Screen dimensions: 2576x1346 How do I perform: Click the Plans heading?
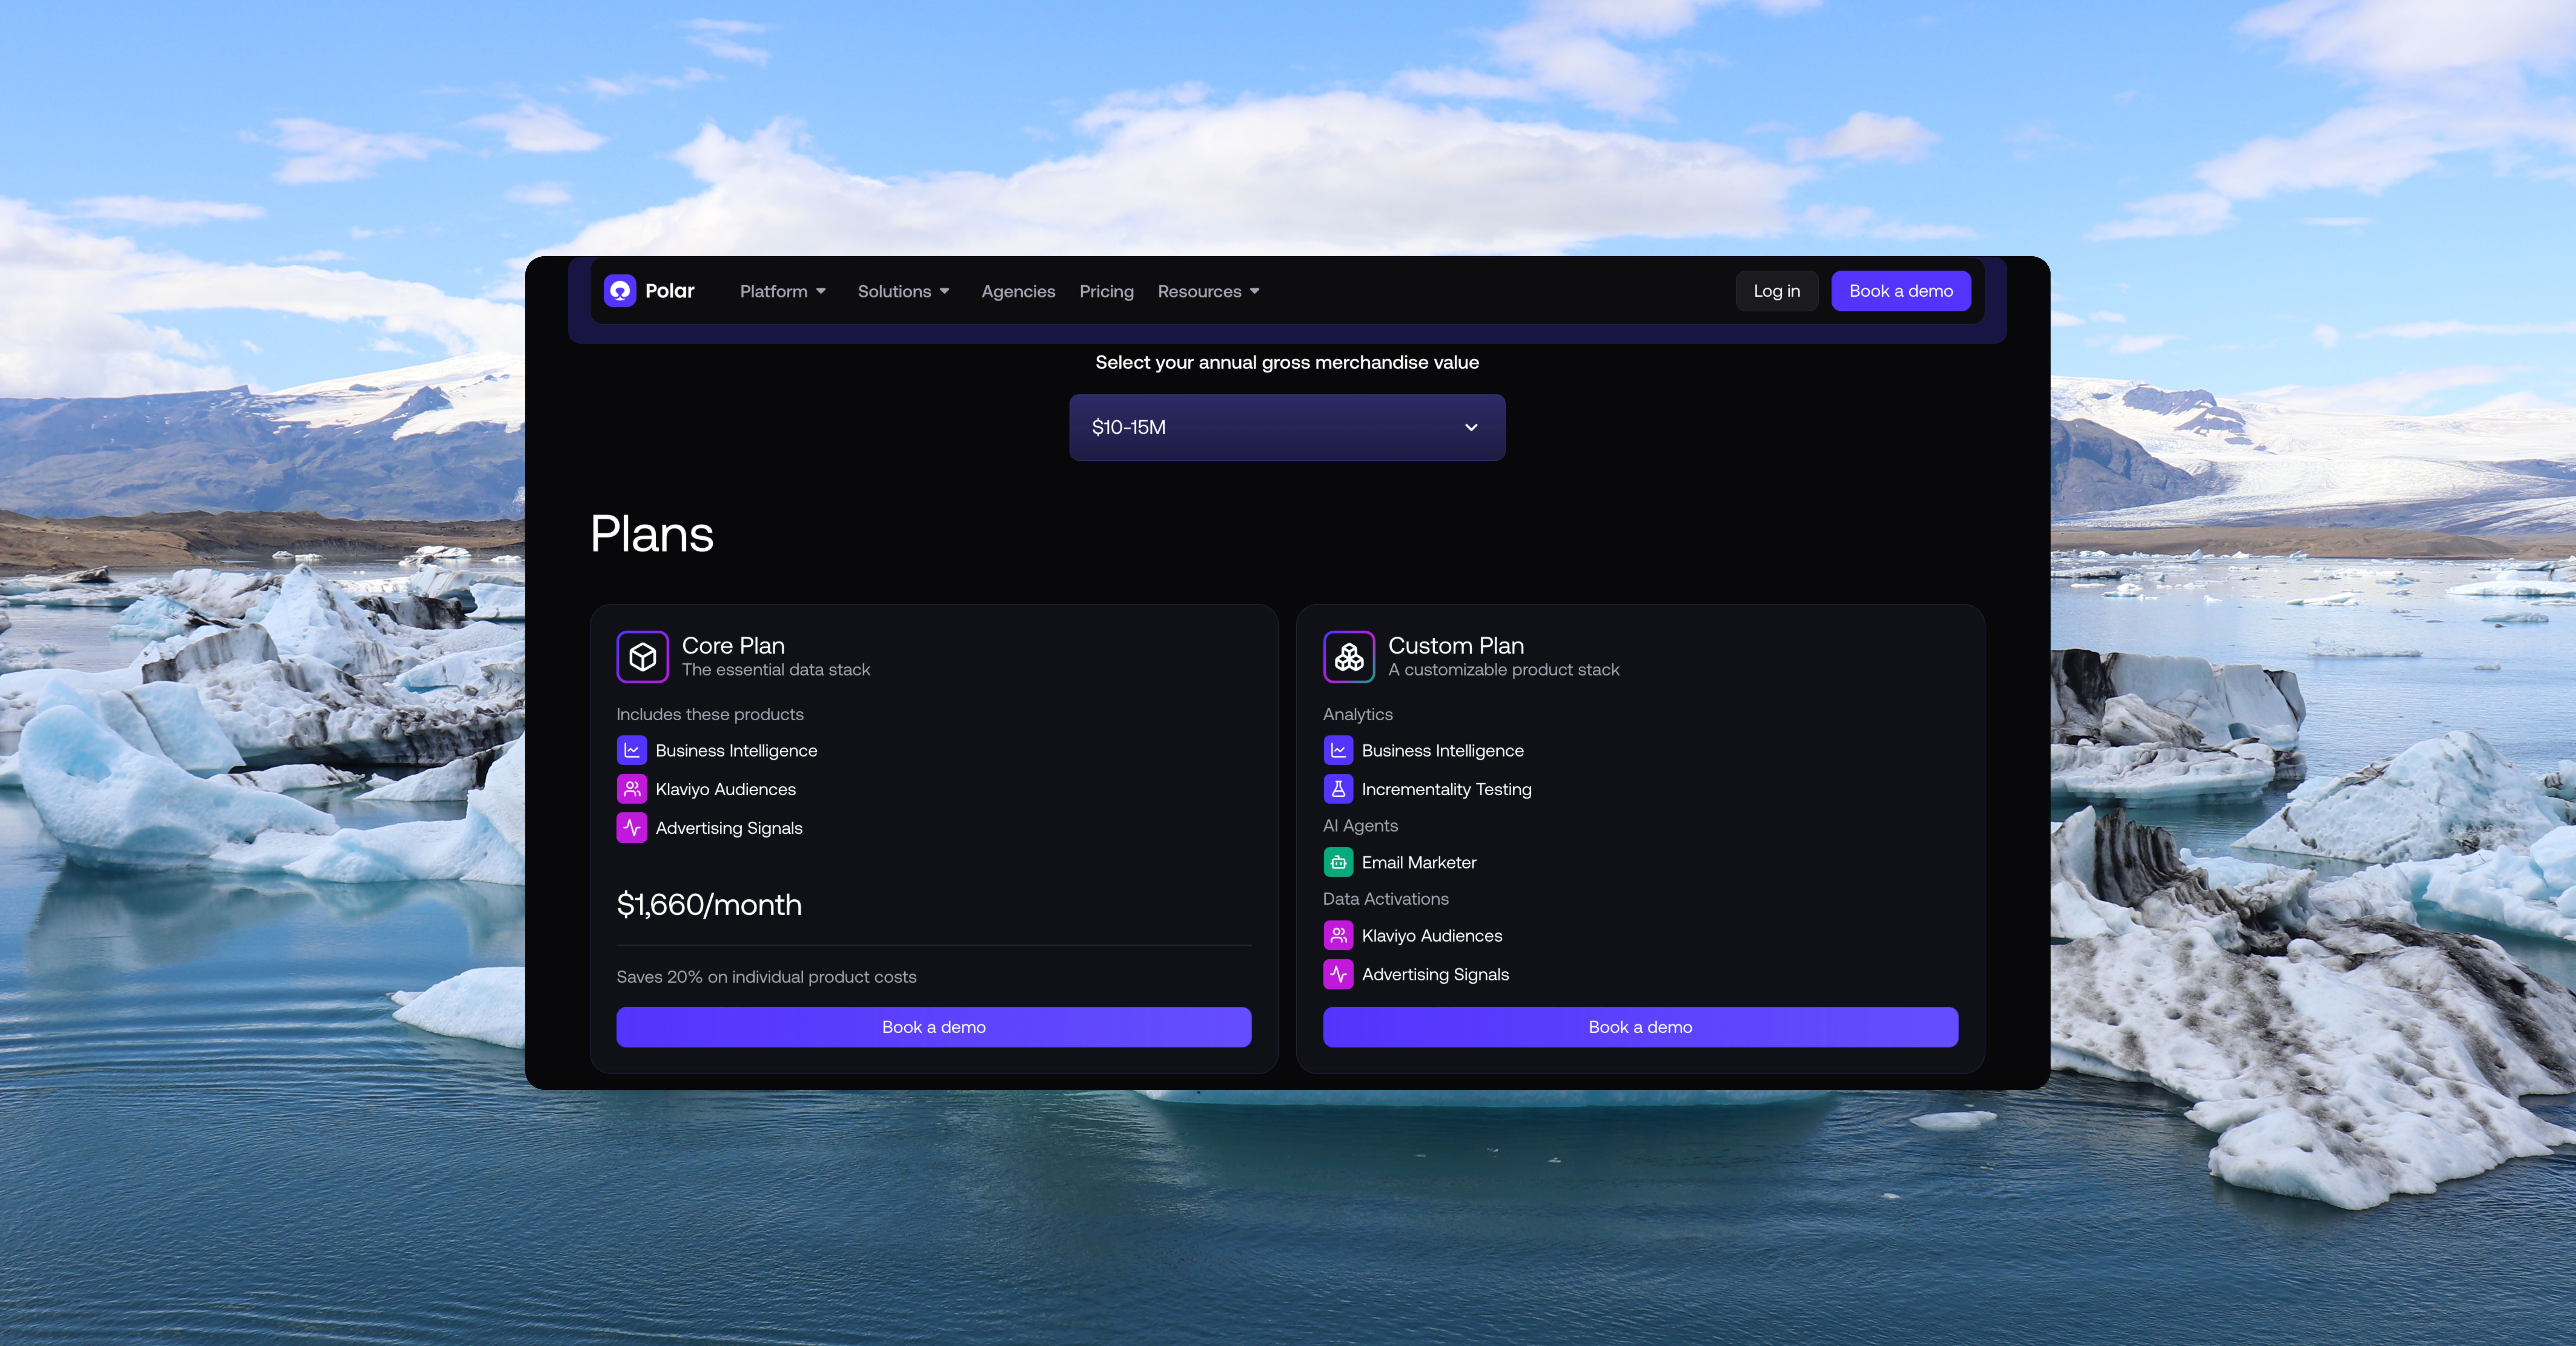coord(652,534)
